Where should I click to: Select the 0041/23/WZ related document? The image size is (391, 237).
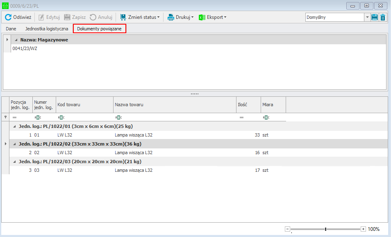coord(25,48)
